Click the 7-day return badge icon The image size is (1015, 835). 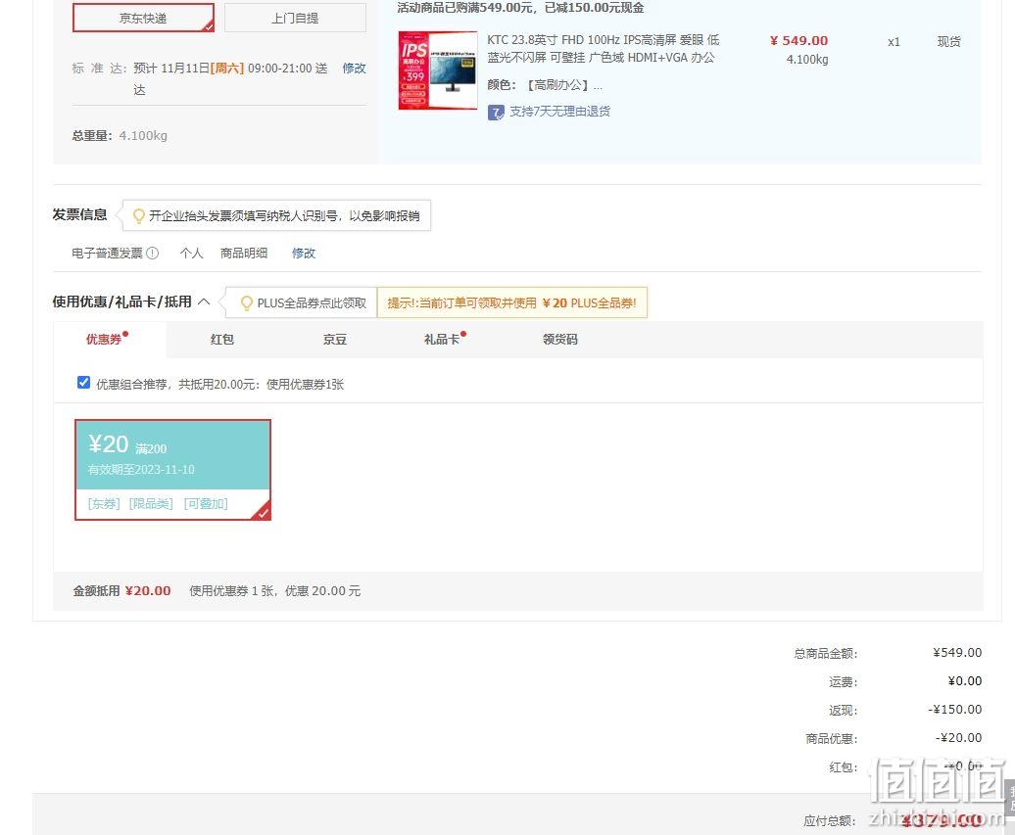click(496, 113)
